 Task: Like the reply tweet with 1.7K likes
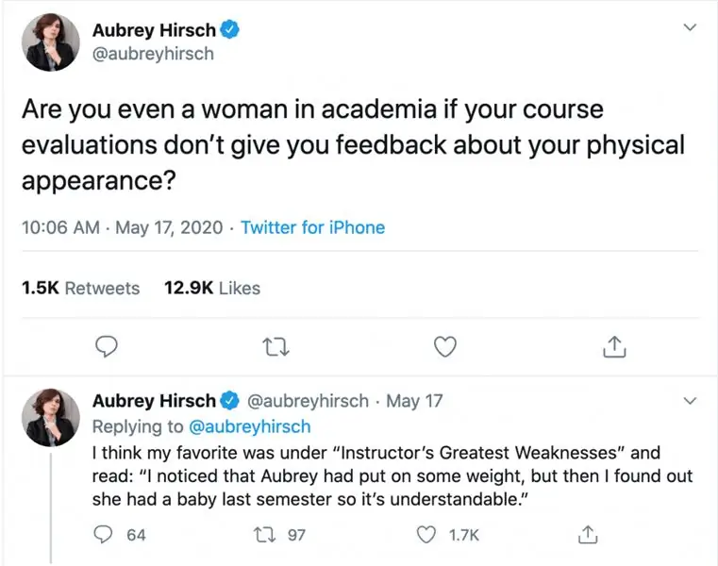pyautogui.click(x=428, y=535)
